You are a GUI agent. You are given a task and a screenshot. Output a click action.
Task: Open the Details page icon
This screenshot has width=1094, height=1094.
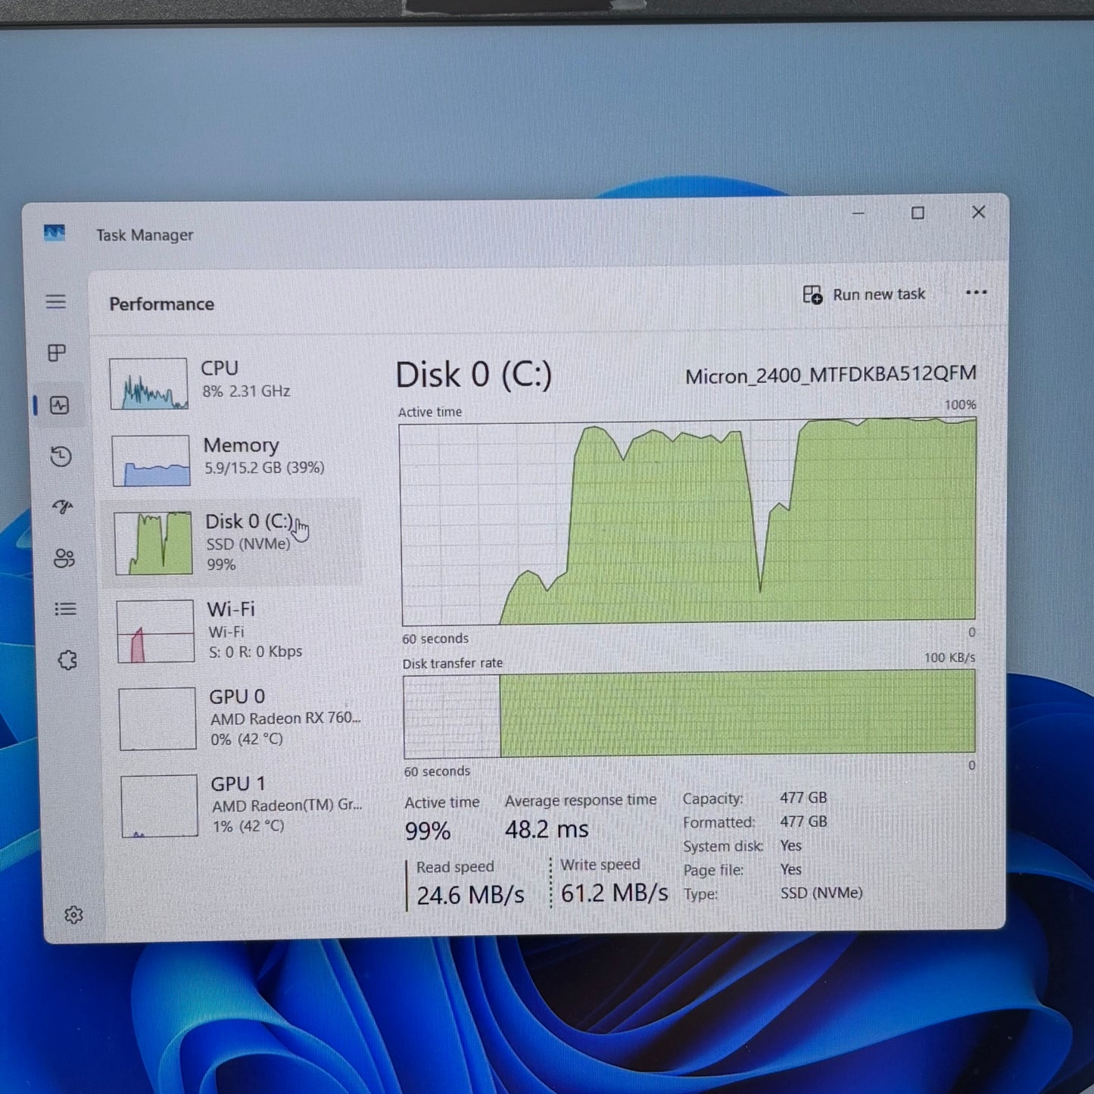tap(65, 609)
